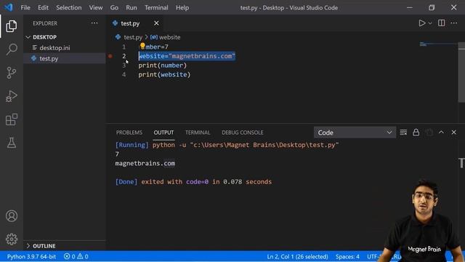This screenshot has height=262, width=465.
Task: Run the Python file with play icon
Action: [421, 23]
